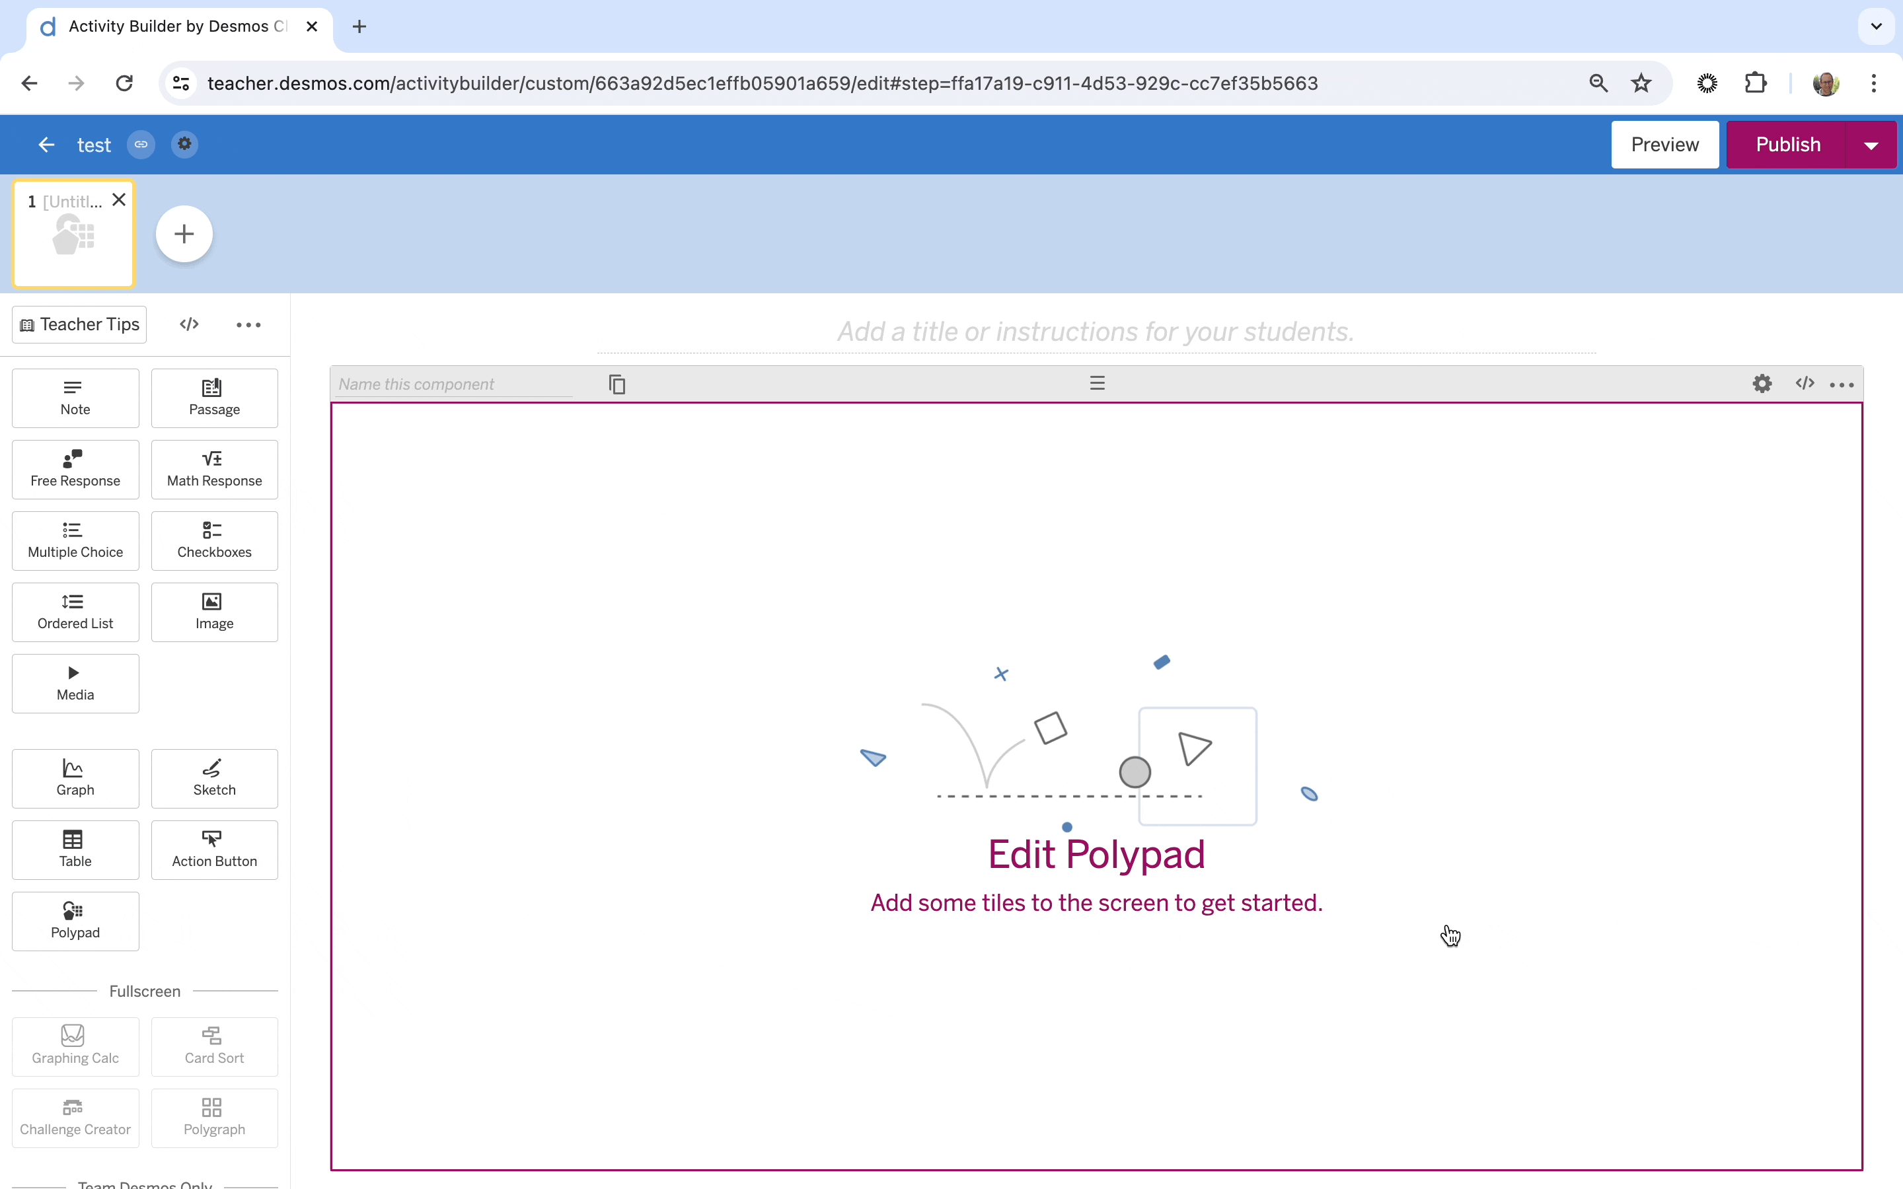The height and width of the screenshot is (1189, 1903).
Task: Click the Preview button
Action: [x=1664, y=145]
